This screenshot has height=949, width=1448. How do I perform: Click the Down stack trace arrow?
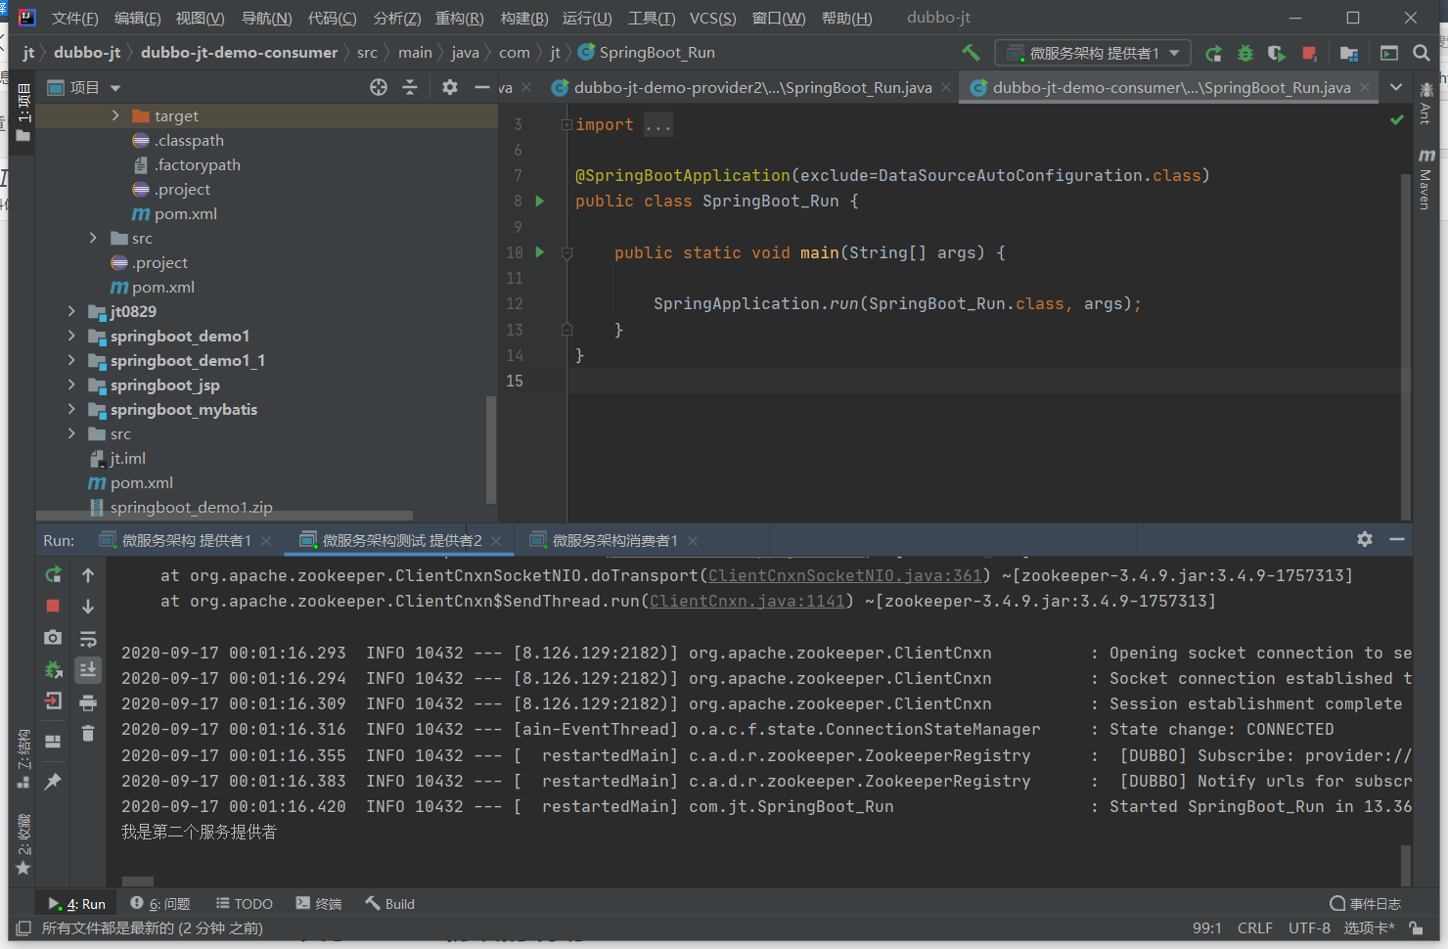click(x=88, y=606)
